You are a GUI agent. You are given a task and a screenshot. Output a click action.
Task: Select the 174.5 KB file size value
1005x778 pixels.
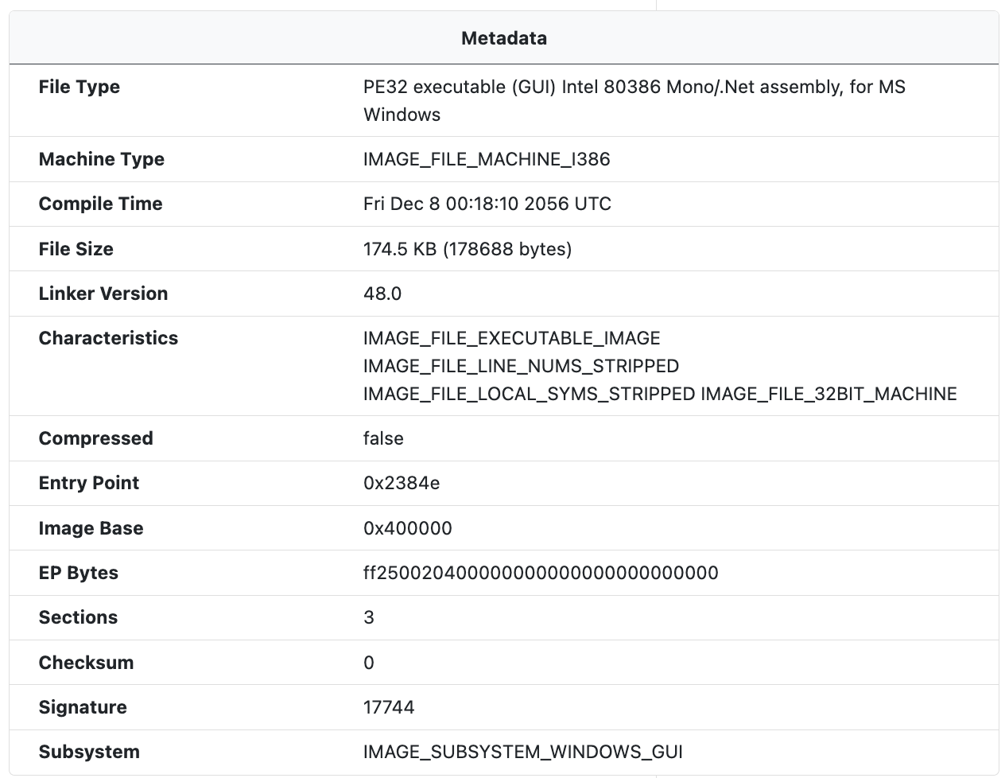click(468, 249)
